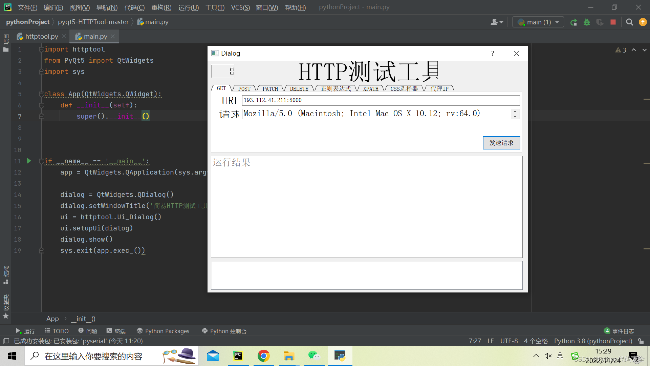650x366 pixels.
Task: Click the URL input field
Action: coord(381,100)
